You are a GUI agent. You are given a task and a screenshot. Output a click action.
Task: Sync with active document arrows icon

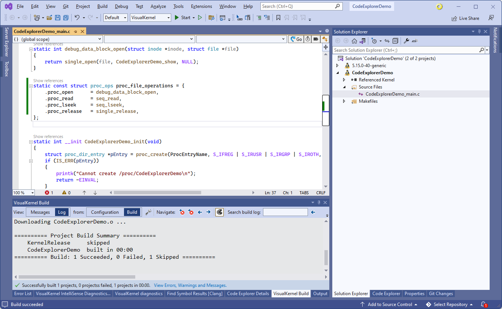[x=387, y=41]
